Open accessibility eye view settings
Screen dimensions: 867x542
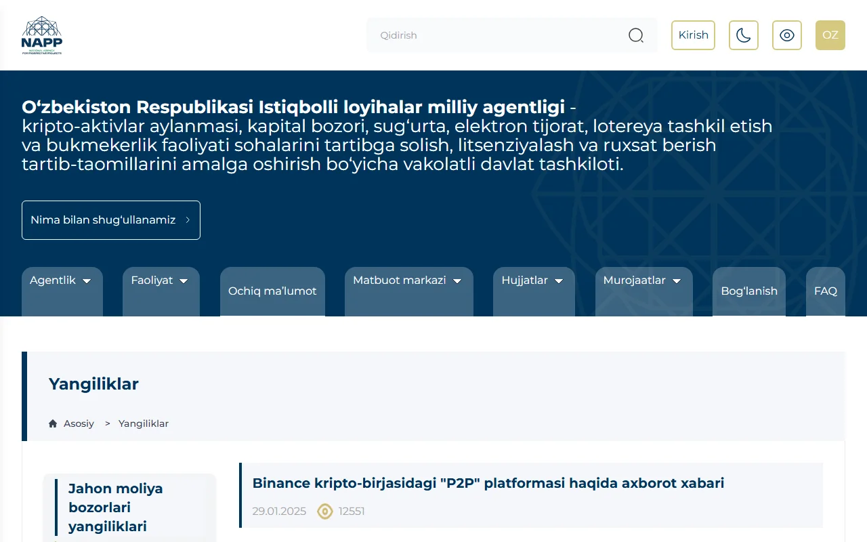click(x=787, y=35)
